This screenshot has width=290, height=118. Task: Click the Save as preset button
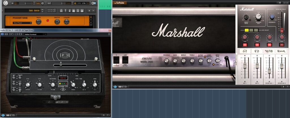pyautogui.click(x=37, y=10)
